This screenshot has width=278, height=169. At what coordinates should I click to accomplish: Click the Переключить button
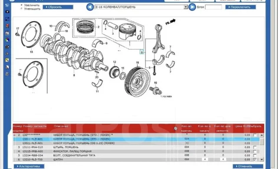tap(241, 7)
